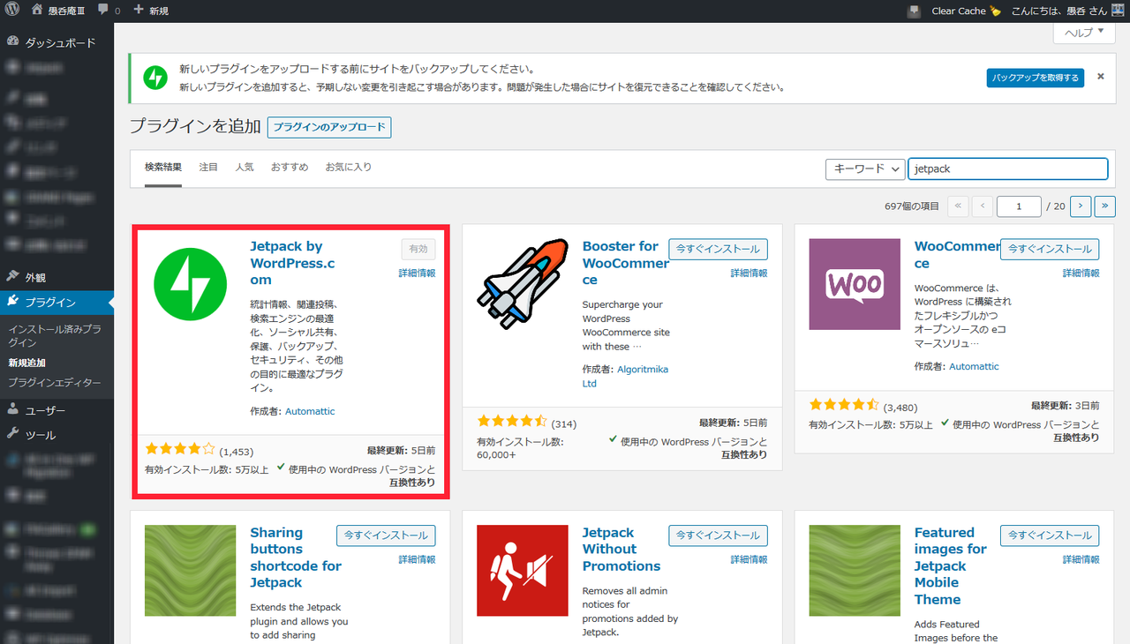The height and width of the screenshot is (644, 1130).
Task: Click the plugin search field containing jetpack
Action: click(1007, 168)
